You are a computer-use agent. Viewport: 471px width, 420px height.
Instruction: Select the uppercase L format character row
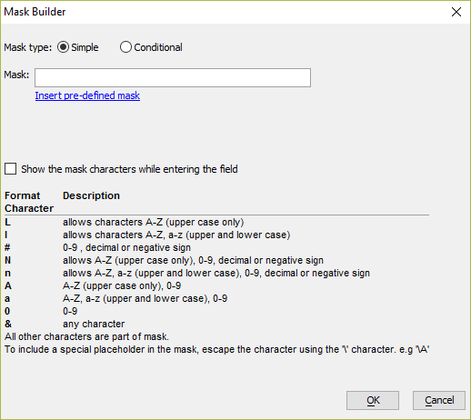(216, 222)
